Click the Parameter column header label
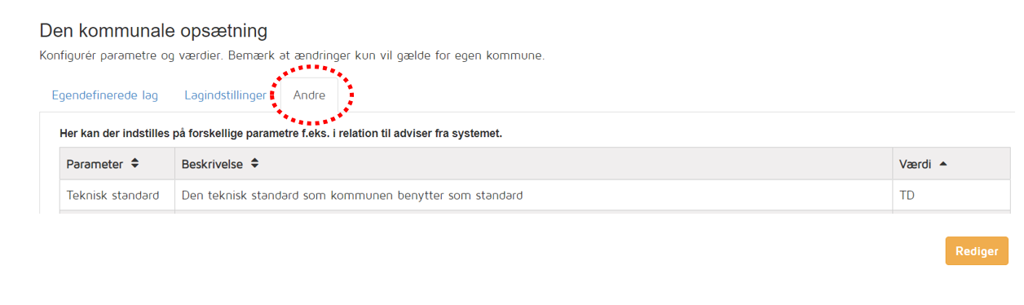 (95, 164)
